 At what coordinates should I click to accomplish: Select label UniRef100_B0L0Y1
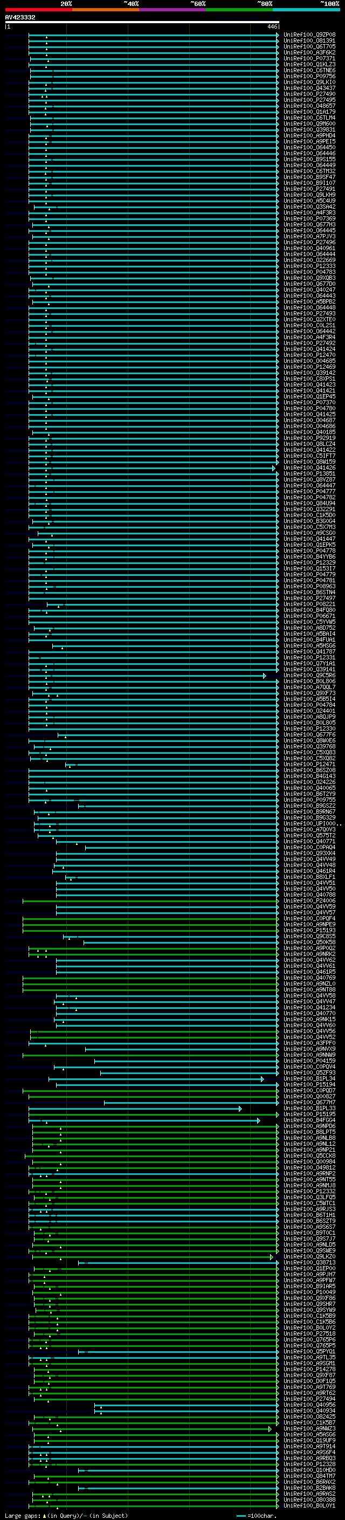tap(309, 1505)
